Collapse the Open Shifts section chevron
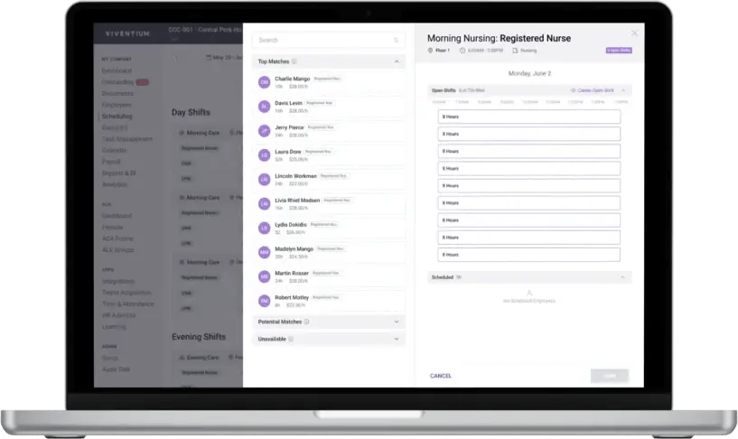 [x=622, y=90]
